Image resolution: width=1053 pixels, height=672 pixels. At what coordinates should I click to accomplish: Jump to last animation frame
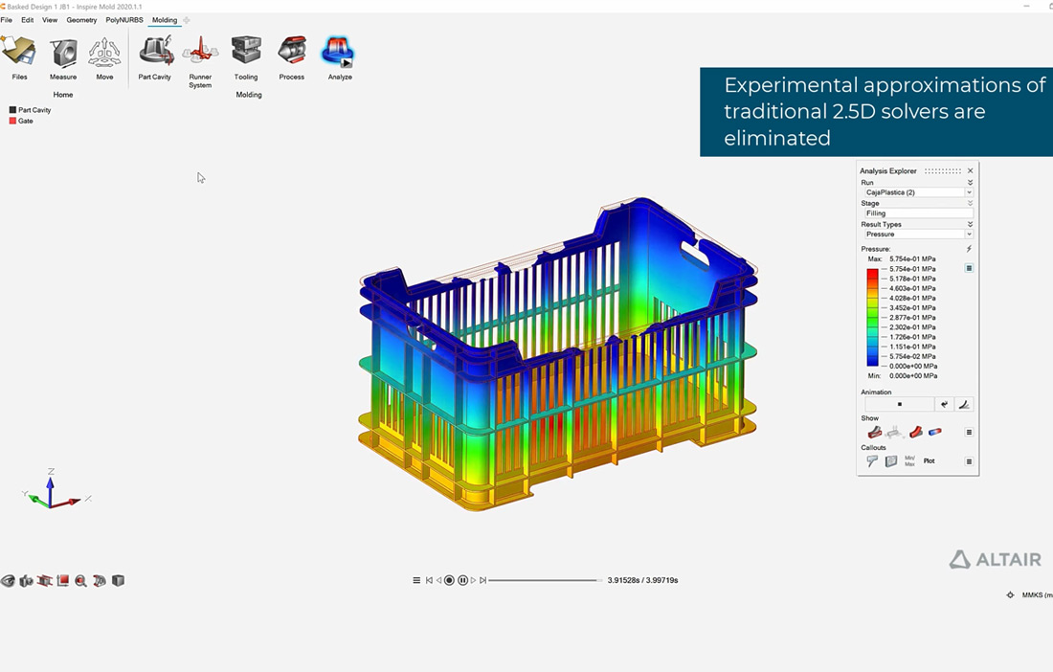click(x=482, y=580)
